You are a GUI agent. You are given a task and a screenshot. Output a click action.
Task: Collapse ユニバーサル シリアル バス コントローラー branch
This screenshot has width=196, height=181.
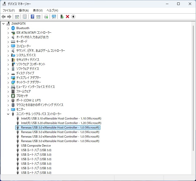pyautogui.click(x=8, y=114)
